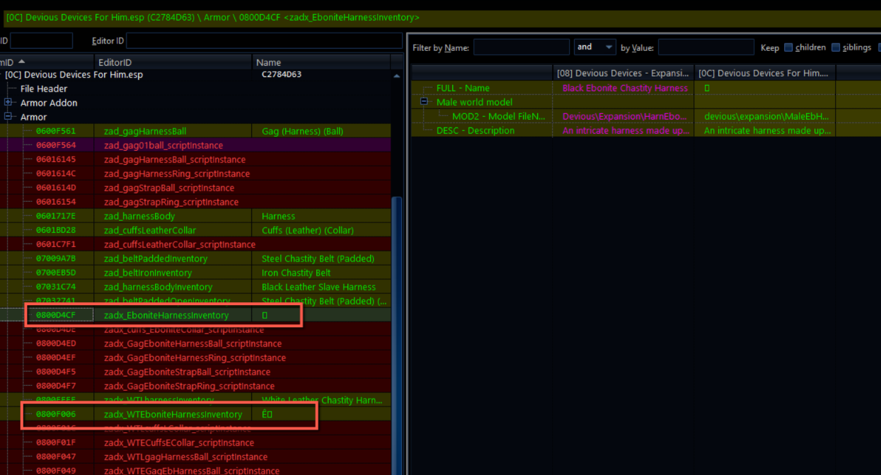881x475 pixels.
Task: Click the MOD2 - Model FileName row label
Action: (x=499, y=116)
